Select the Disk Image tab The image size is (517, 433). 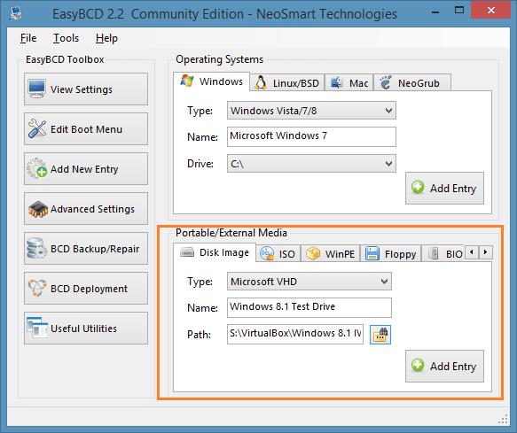(215, 252)
